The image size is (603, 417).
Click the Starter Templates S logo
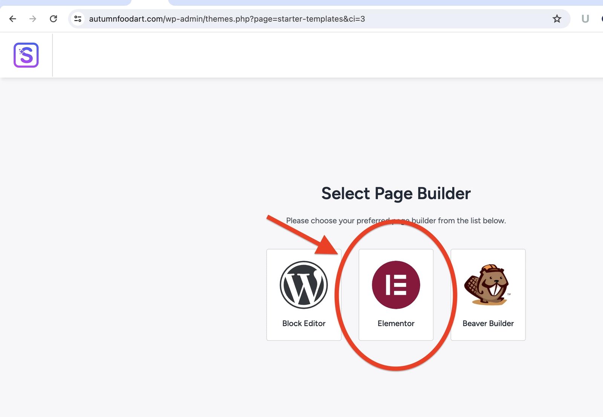(x=26, y=55)
